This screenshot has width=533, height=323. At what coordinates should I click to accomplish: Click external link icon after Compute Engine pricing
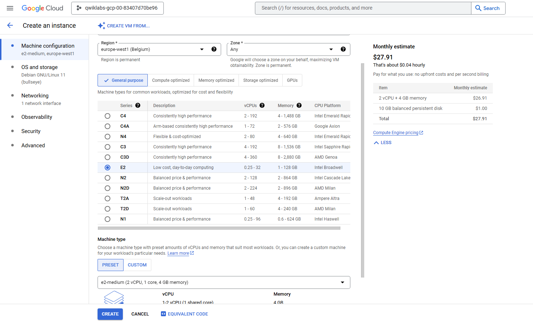click(x=421, y=133)
